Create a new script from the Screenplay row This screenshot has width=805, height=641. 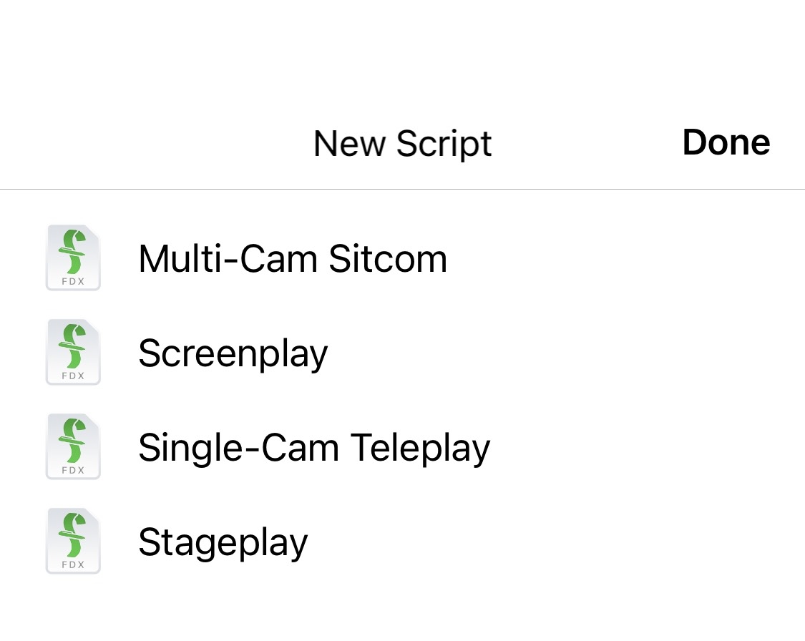(x=402, y=352)
